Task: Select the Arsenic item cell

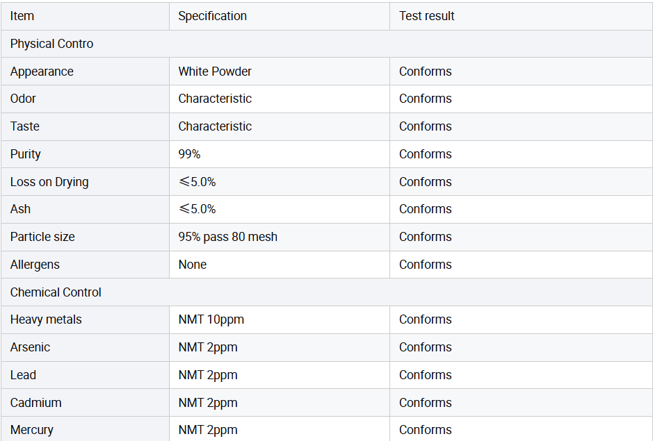Action: tap(30, 347)
